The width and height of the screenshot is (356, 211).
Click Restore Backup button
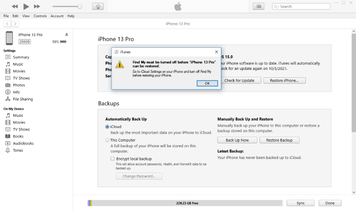tap(280, 140)
